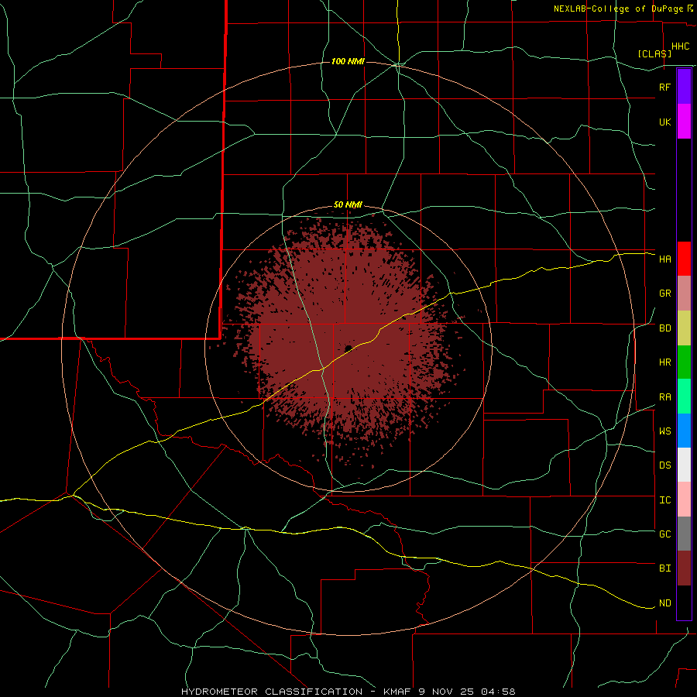Screen dimensions: 697x697
Task: Click the DS legend label
Action: tap(664, 465)
